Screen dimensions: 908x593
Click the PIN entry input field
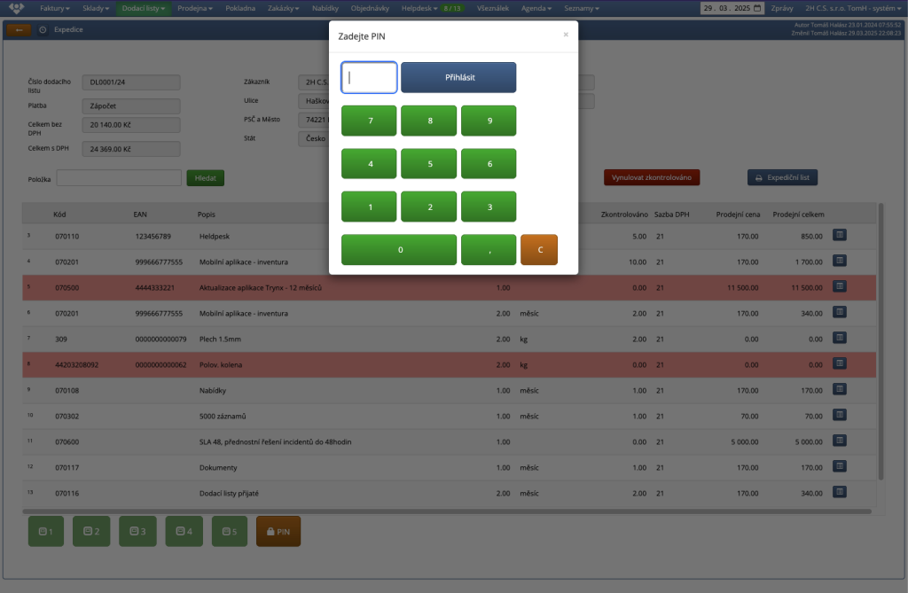(369, 77)
